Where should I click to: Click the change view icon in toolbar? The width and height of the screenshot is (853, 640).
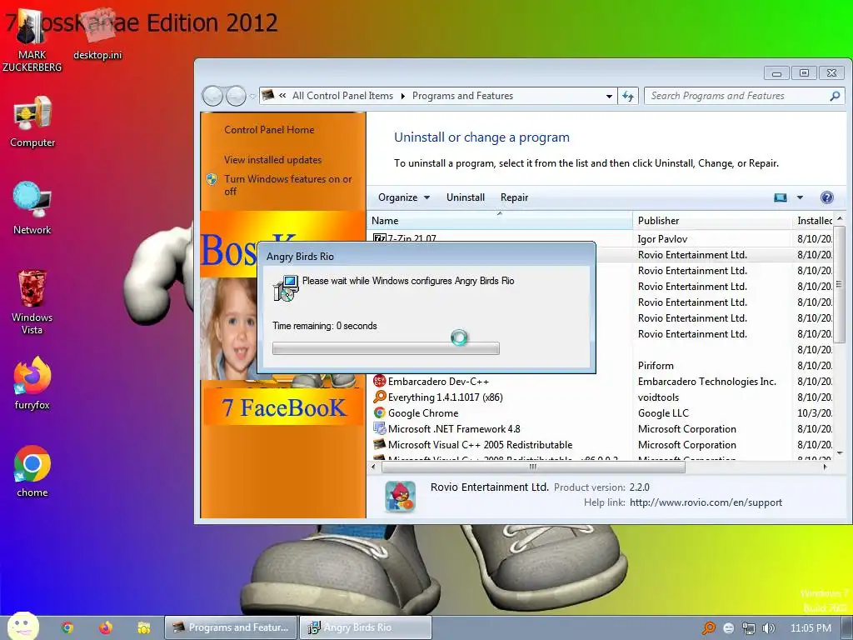pos(780,197)
